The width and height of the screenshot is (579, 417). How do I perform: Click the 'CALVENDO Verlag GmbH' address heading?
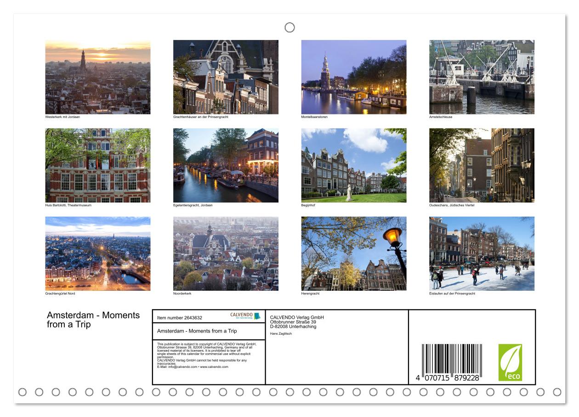tap(297, 317)
